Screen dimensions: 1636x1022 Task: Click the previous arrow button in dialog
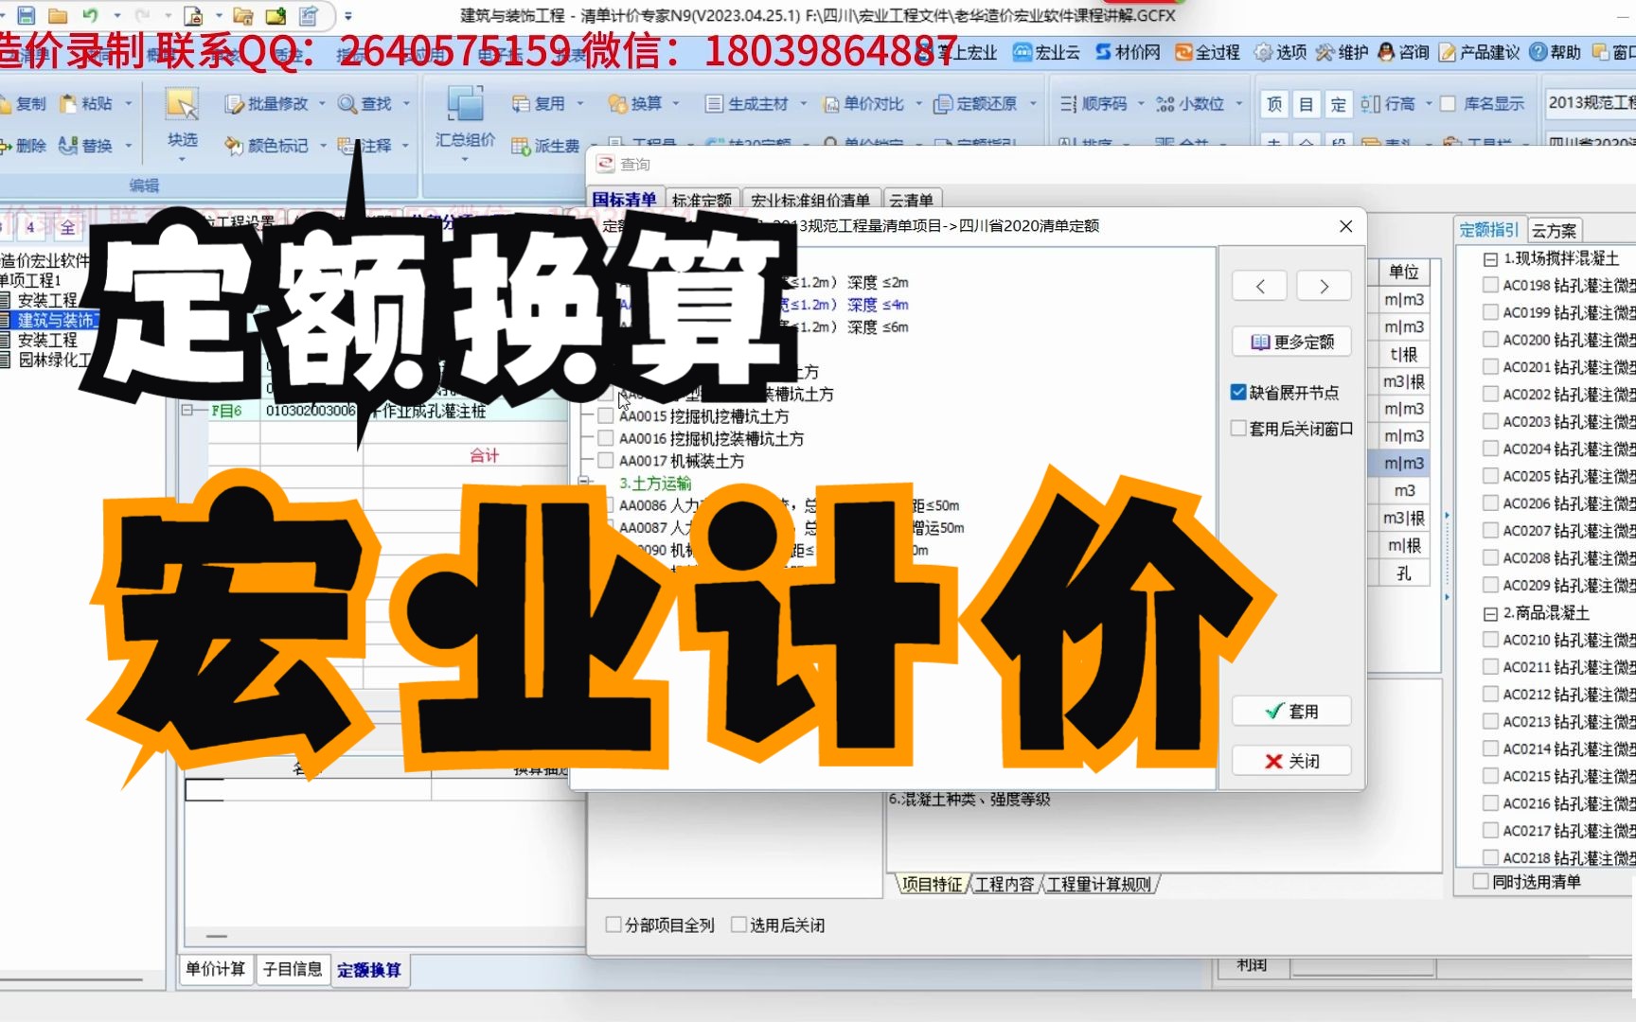[x=1259, y=286]
